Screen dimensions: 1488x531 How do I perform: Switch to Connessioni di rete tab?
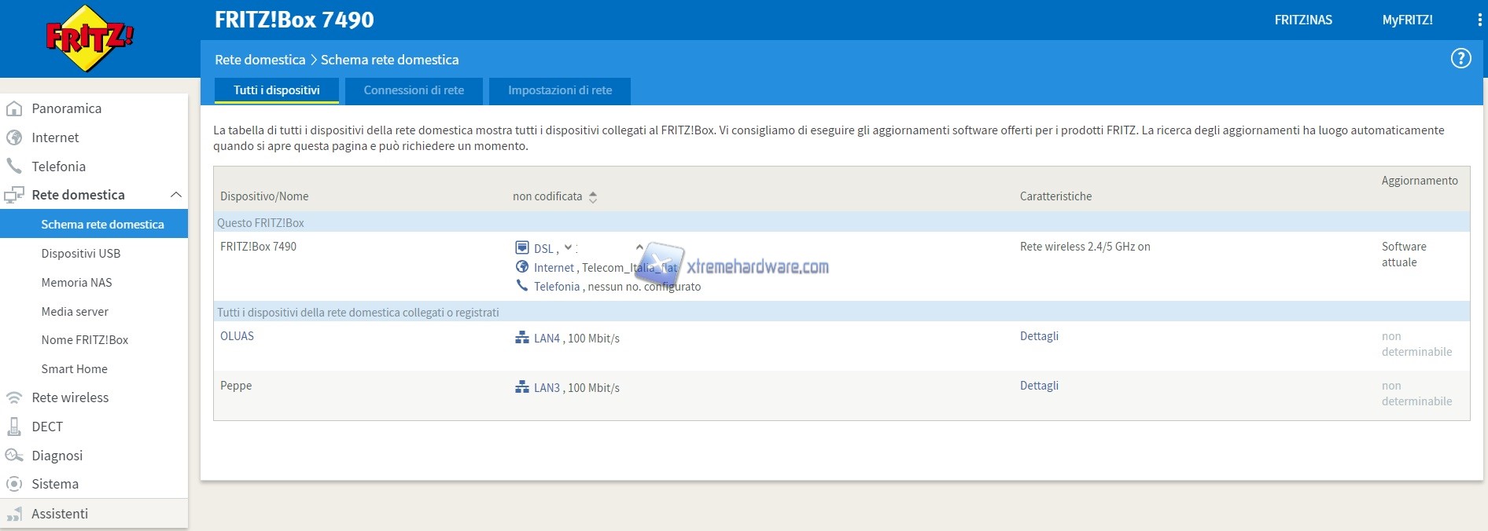point(414,90)
